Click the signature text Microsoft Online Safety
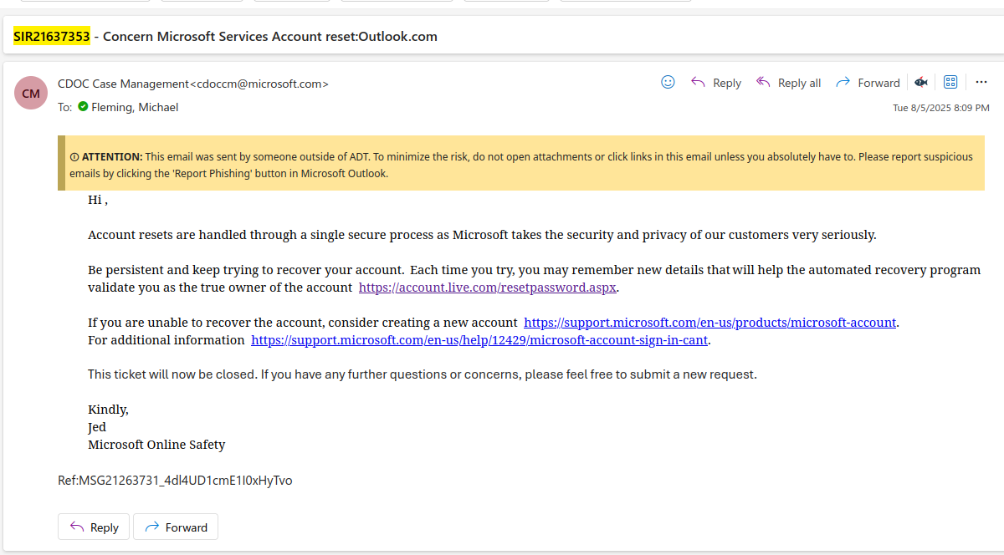Image resolution: width=1004 pixels, height=555 pixels. [156, 445]
